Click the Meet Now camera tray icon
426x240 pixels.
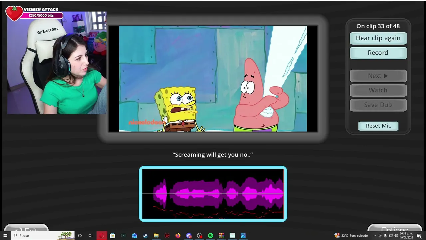point(380,236)
